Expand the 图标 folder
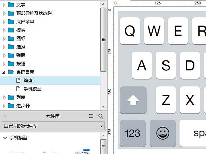This screenshot has width=206, height=154. (x=4, y=38)
